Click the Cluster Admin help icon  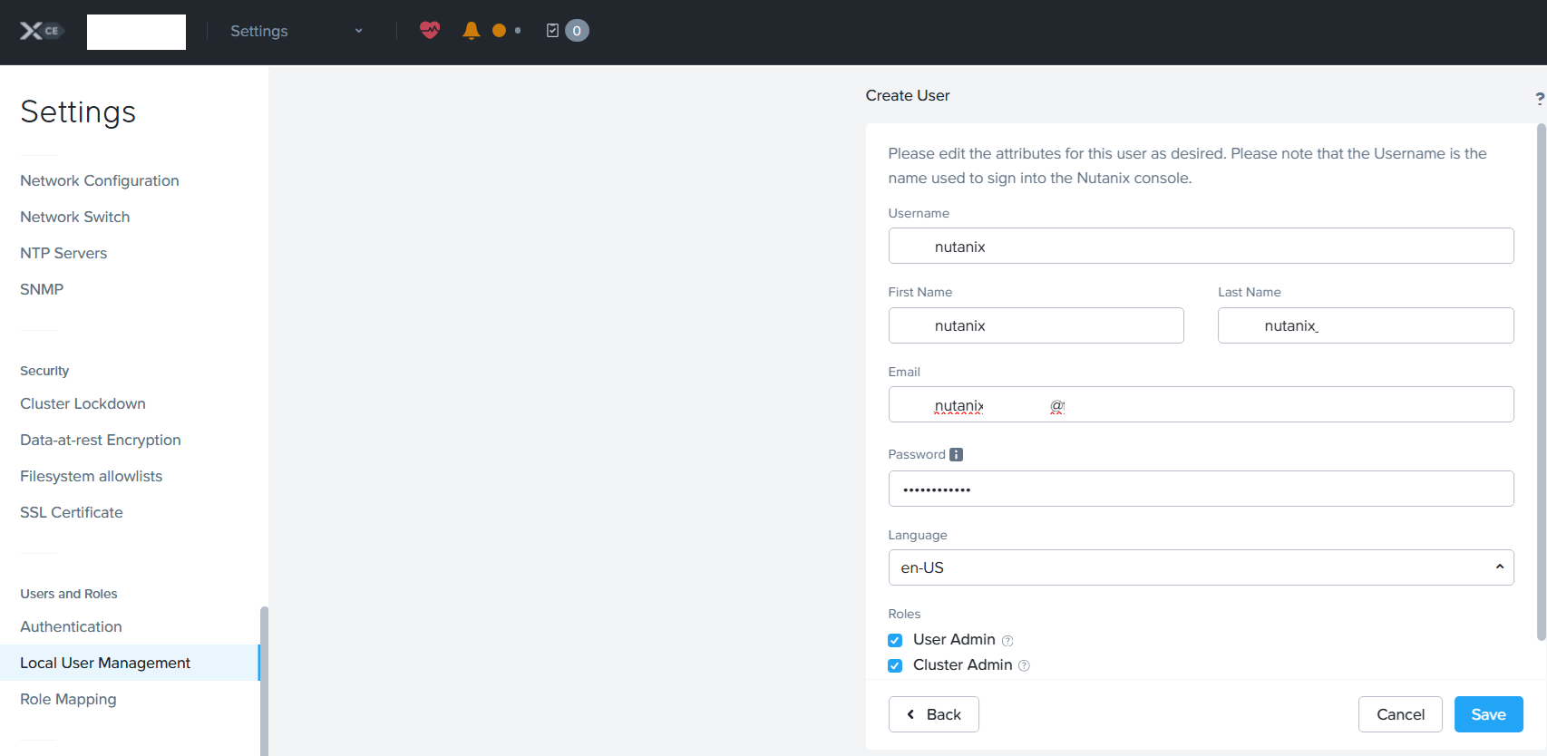click(1024, 666)
